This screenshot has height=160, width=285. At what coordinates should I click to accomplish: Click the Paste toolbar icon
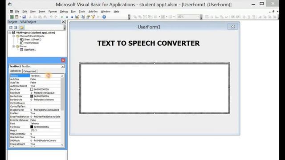(x=40, y=17)
